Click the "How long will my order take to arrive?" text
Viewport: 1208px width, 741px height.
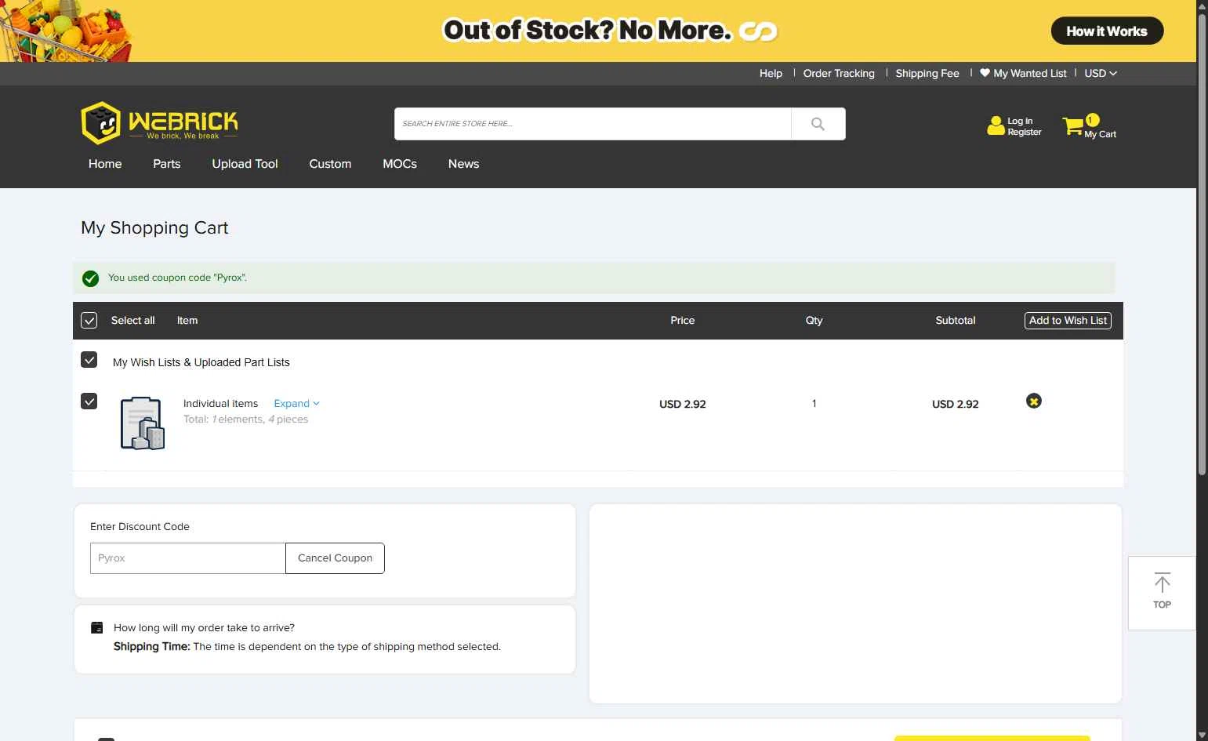point(204,627)
